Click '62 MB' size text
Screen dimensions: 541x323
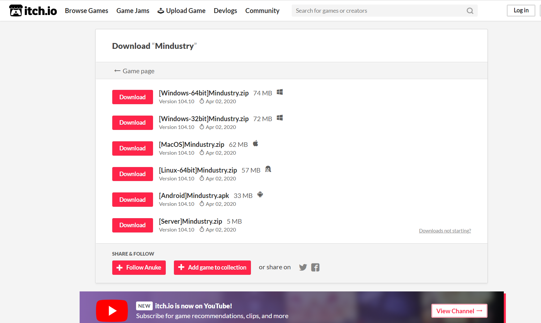238,145
